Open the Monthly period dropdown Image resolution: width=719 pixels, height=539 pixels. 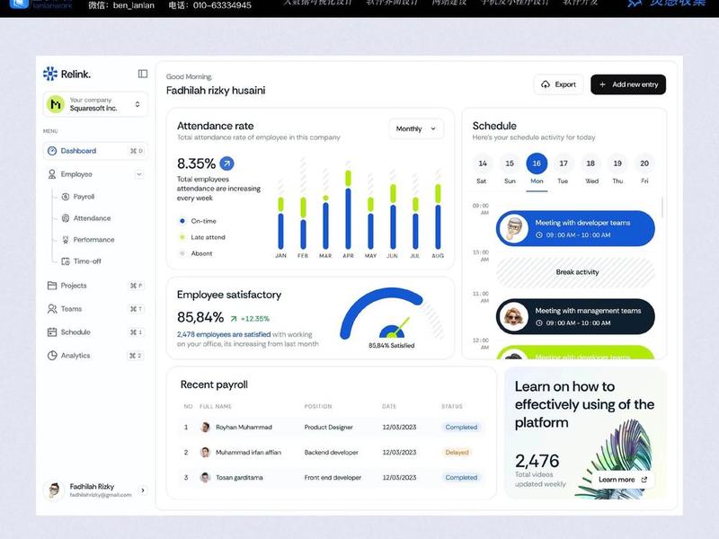pyautogui.click(x=416, y=128)
